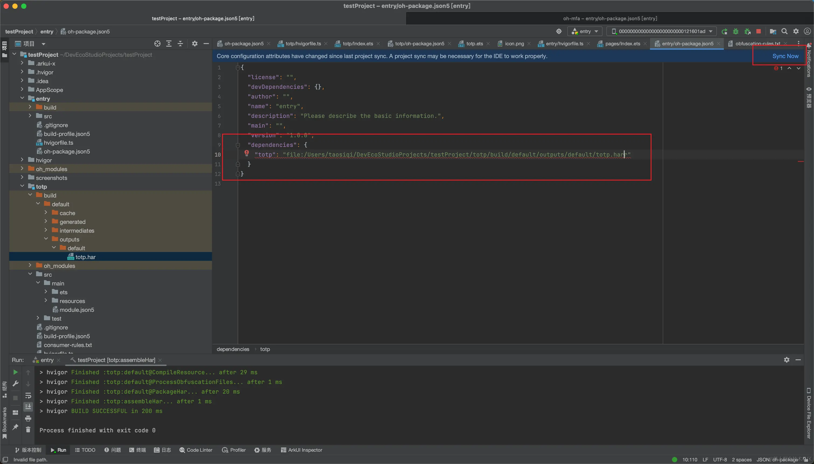This screenshot has height=464, width=814.
Task: Click UTF-8 encoding in status bar
Action: point(720,459)
